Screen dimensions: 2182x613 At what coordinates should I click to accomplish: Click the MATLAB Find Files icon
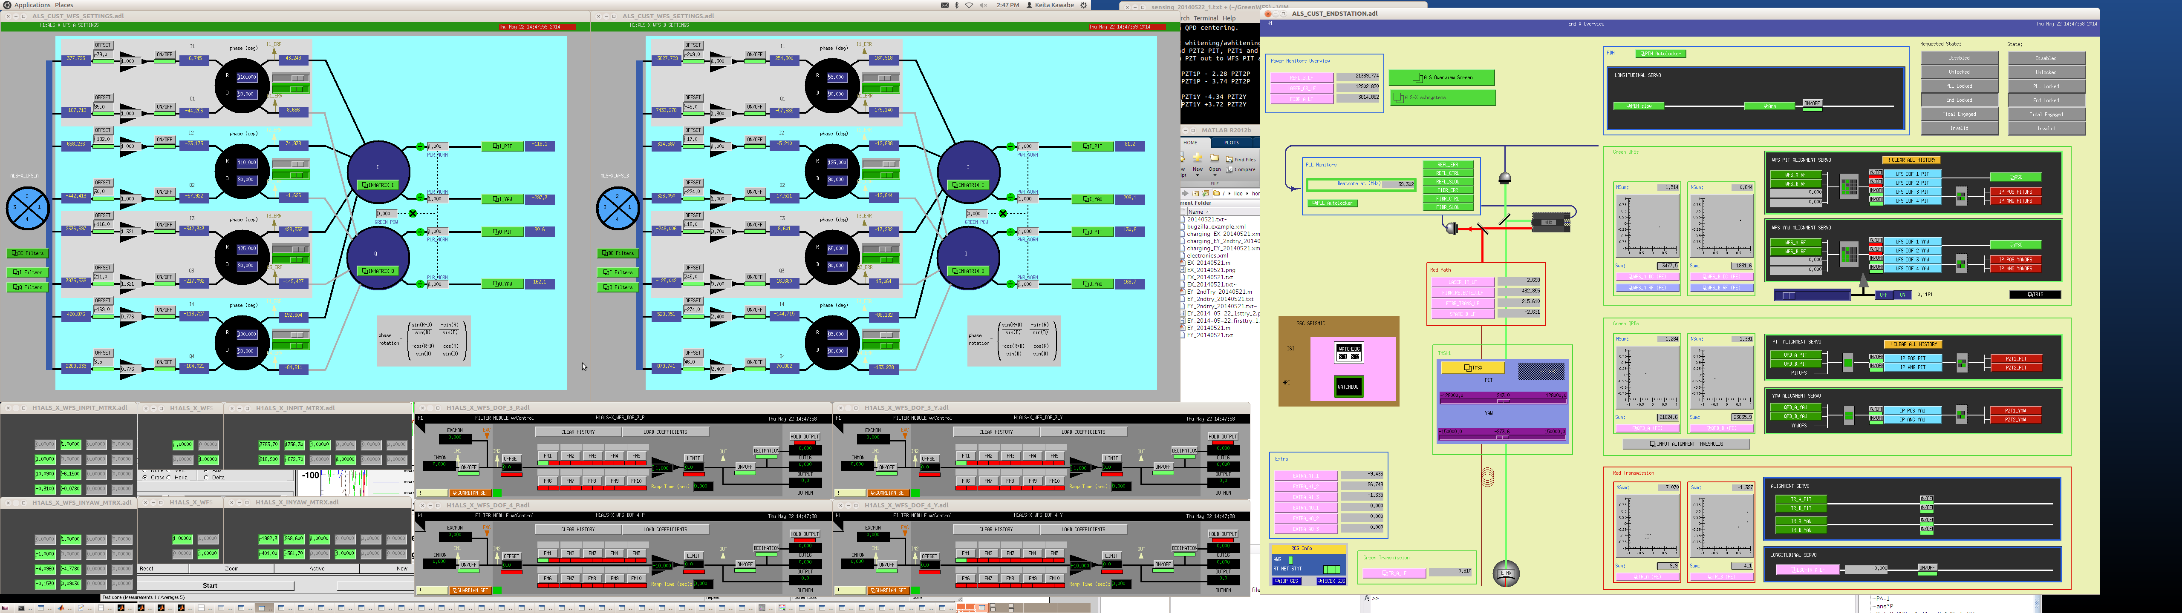(1230, 159)
